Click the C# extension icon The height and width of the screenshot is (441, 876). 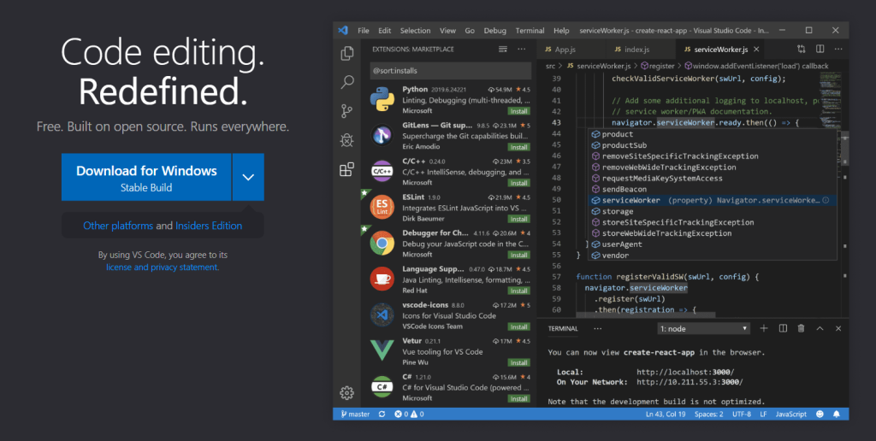coord(382,386)
